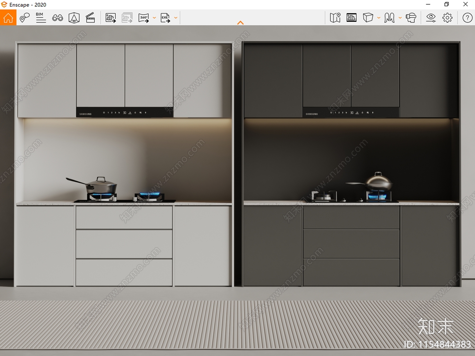Click the dark kitchen cabinet render
The height and width of the screenshot is (356, 475).
tap(351, 164)
